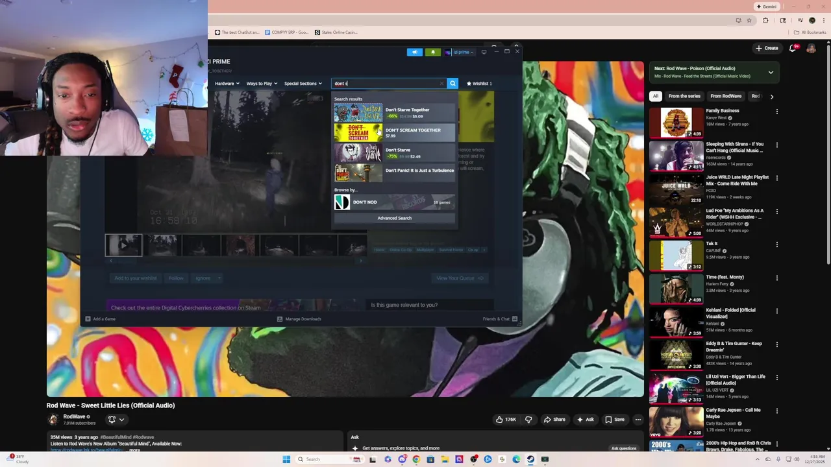Select DON'T SCREAM TOGETHER search result

[394, 132]
